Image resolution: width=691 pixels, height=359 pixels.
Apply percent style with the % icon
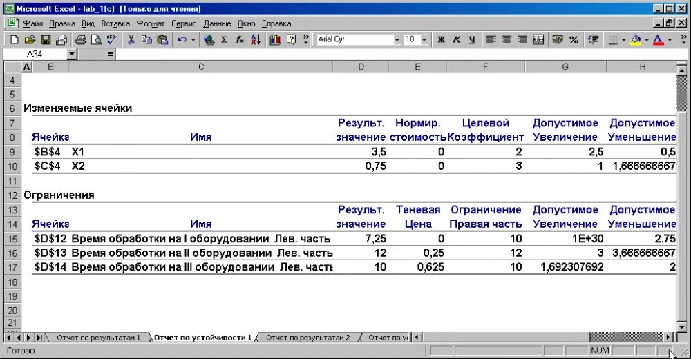click(574, 39)
